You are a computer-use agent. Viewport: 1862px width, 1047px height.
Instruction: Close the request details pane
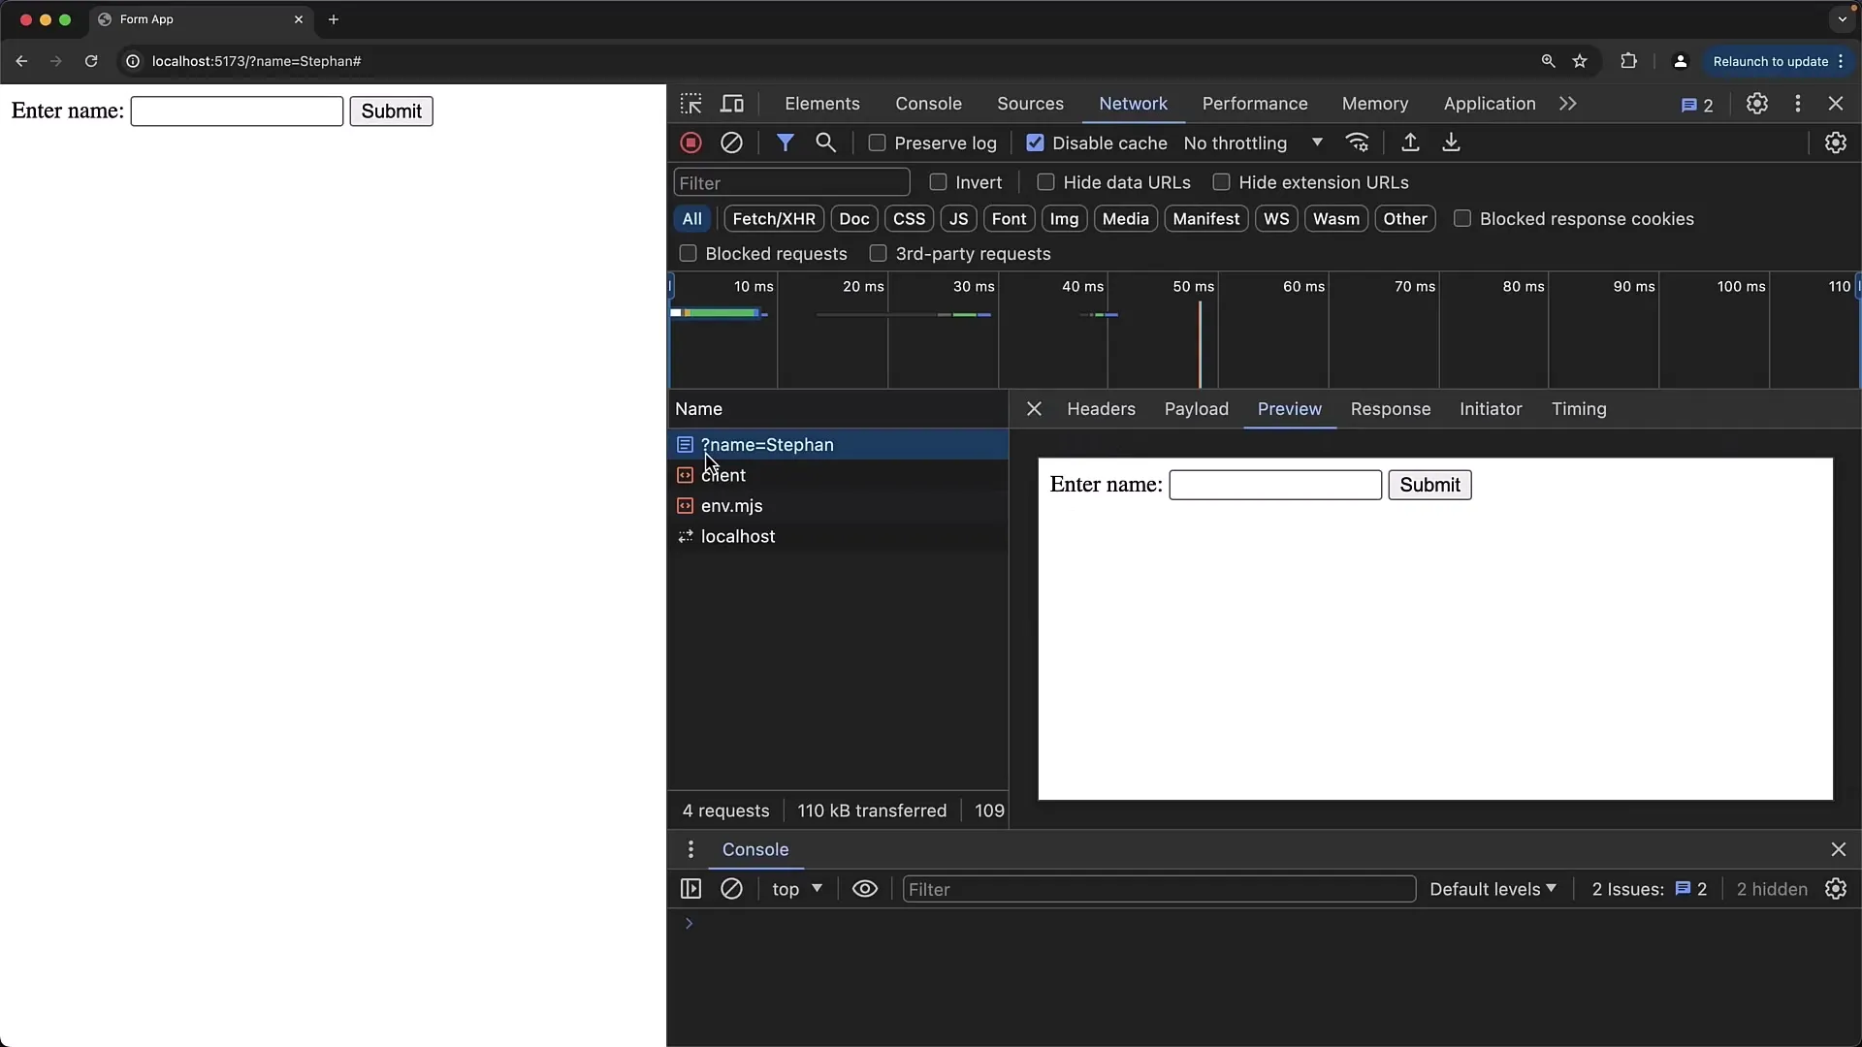1034,409
